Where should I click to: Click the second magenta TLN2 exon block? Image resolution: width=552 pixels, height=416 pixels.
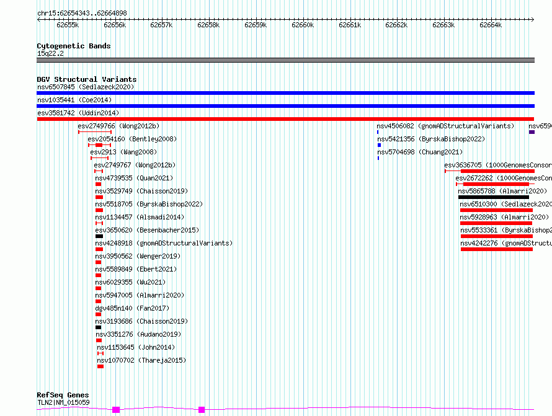(202, 410)
